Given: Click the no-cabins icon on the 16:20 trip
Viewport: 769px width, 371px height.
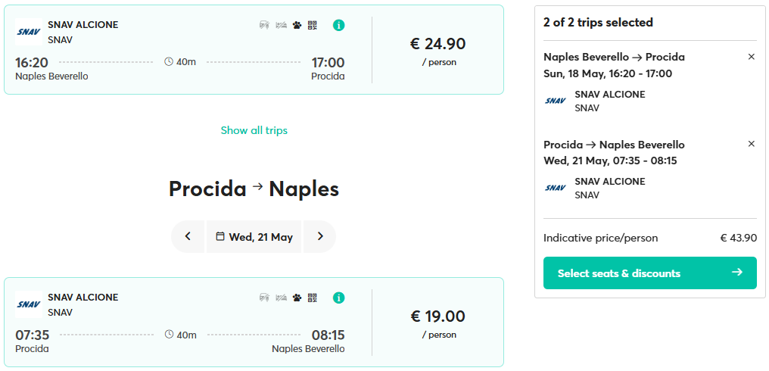Looking at the screenshot, I should tap(281, 25).
